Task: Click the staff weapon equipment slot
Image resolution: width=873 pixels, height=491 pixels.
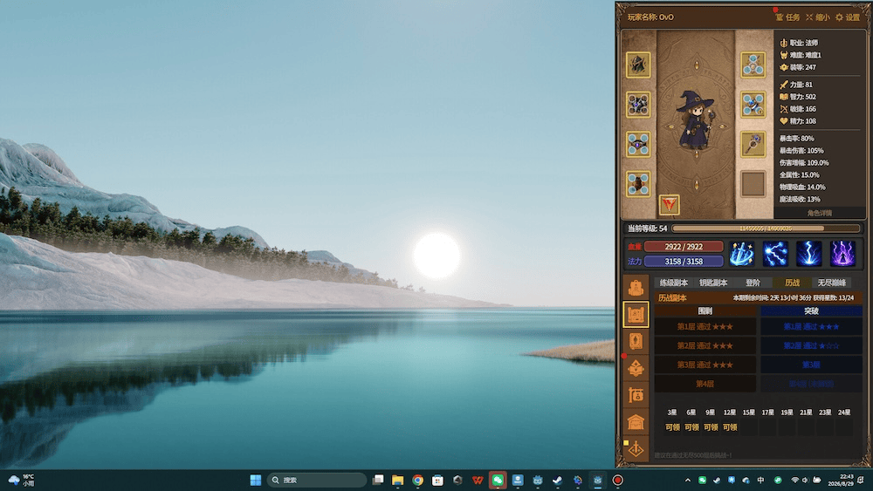Action: coord(753,145)
